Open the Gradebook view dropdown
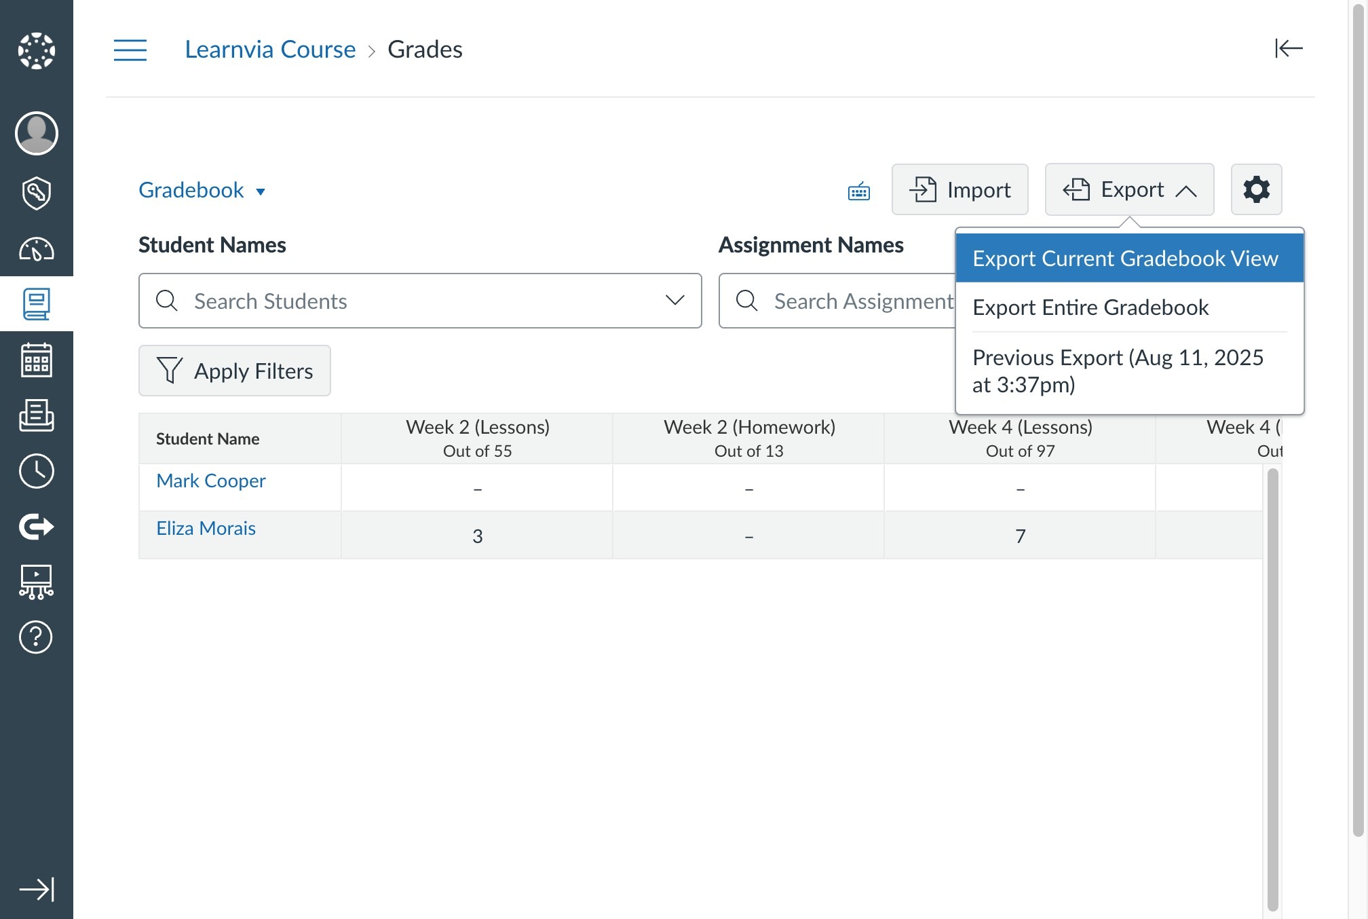 (202, 191)
